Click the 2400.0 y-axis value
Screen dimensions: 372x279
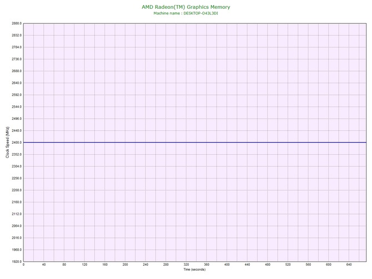click(17, 143)
